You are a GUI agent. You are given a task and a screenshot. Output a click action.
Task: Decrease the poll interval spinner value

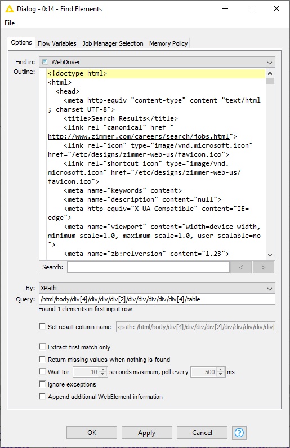221,374
